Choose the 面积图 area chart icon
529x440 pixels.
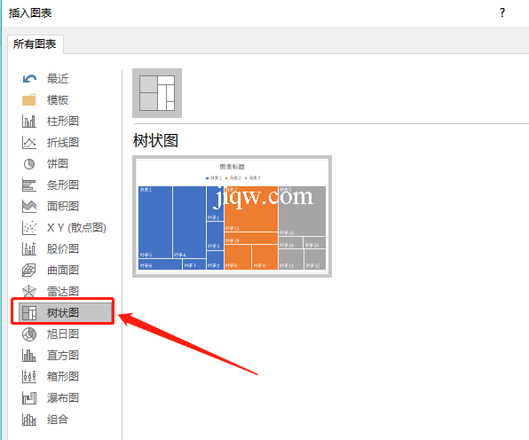(29, 207)
